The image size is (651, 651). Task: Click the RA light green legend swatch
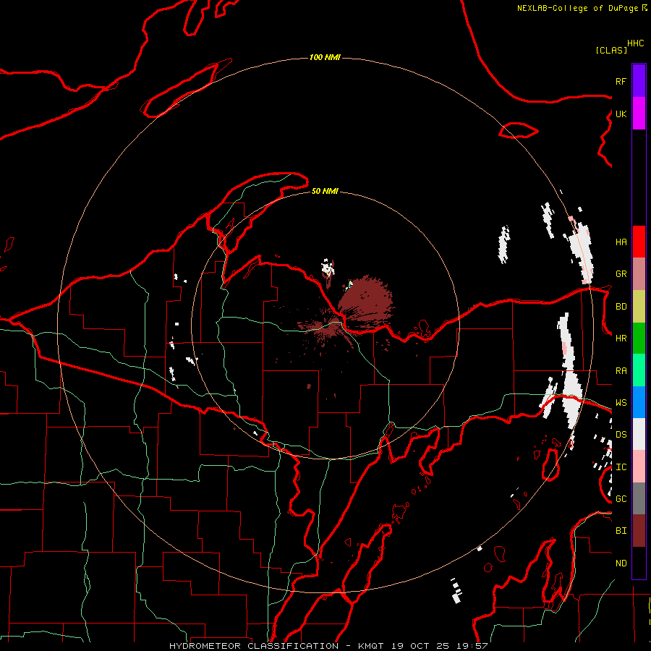(639, 370)
